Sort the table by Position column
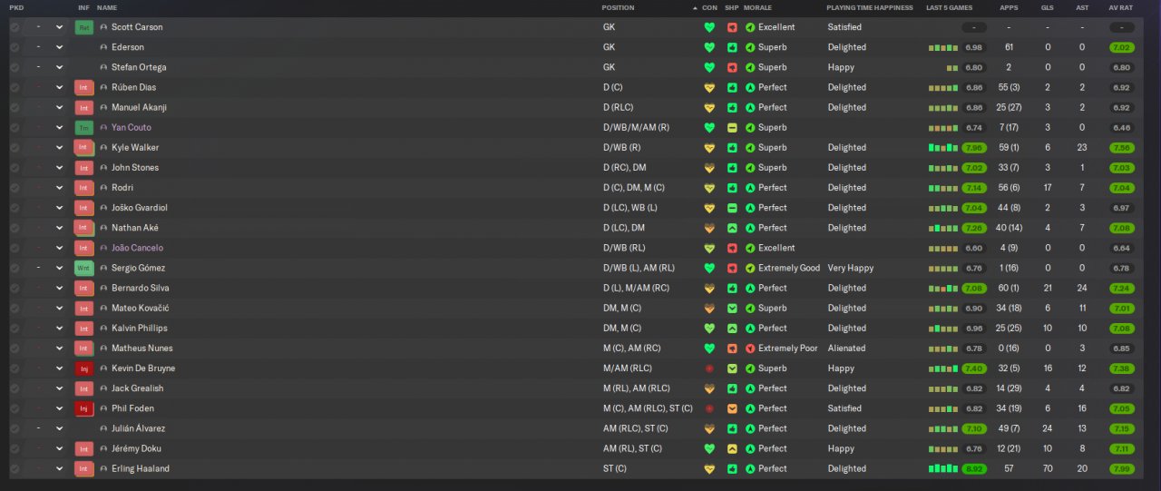The height and width of the screenshot is (491, 1161). 618,7
